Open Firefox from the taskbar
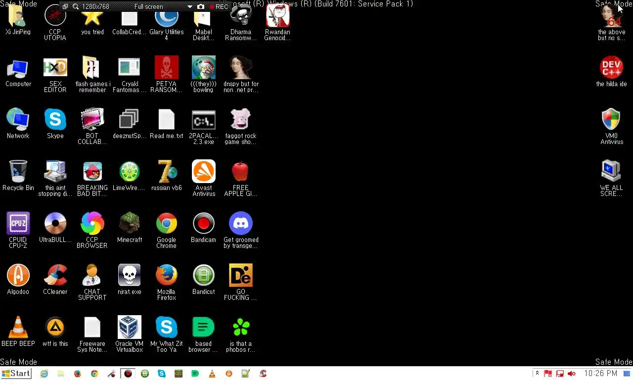Viewport: 633px width, 380px height. tap(78, 374)
